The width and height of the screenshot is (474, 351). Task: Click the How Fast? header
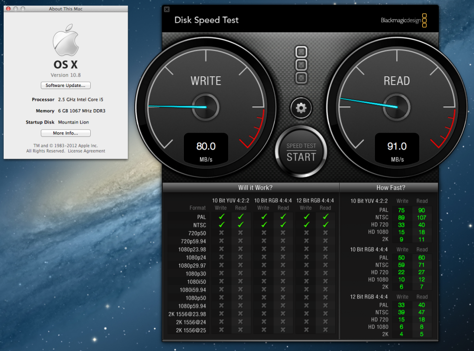tap(391, 188)
